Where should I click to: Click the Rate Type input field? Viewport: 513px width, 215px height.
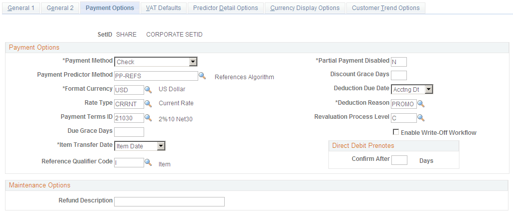point(129,104)
